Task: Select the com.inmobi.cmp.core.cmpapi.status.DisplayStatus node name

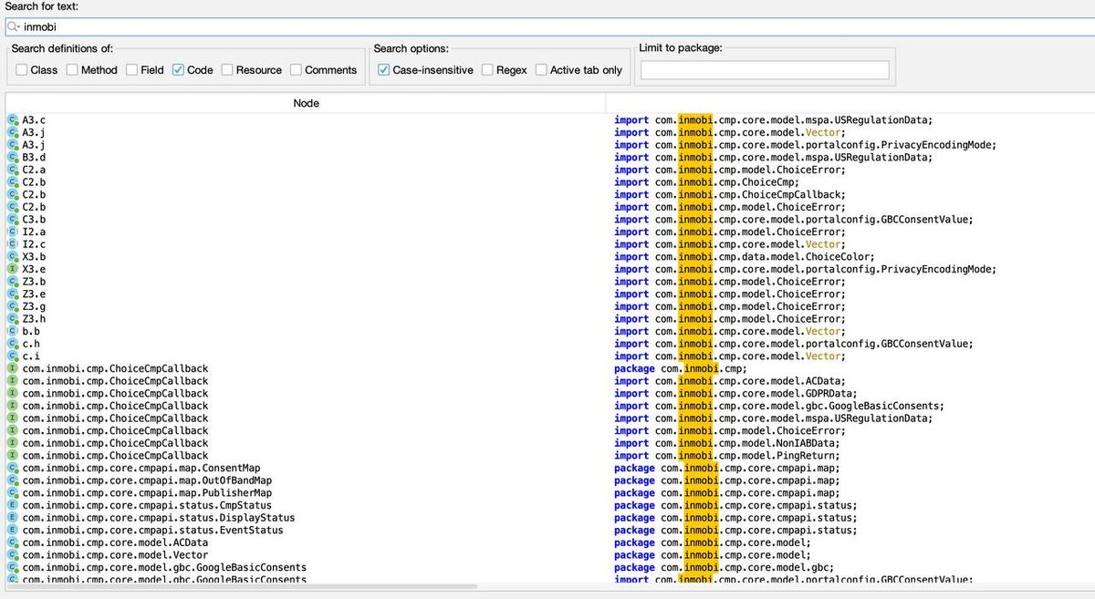Action: point(159,518)
